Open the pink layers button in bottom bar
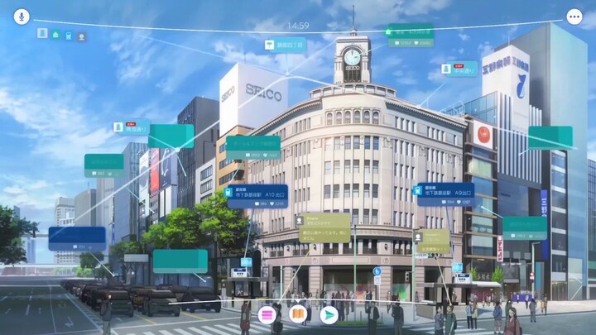Screen dimensions: 596x335 (267, 315)
